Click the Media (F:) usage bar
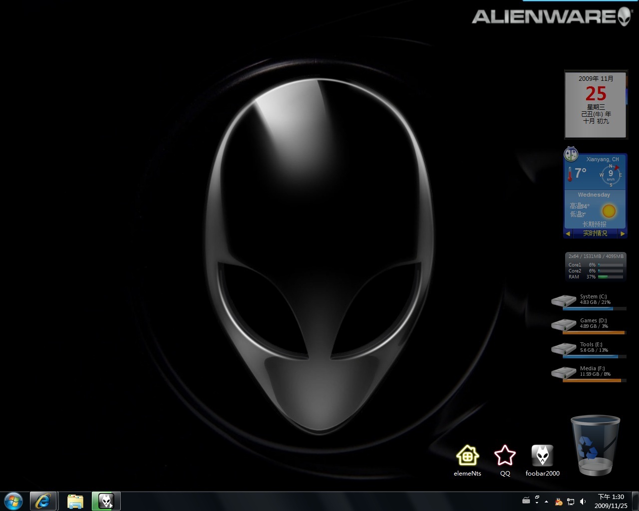This screenshot has width=639, height=511. (594, 381)
